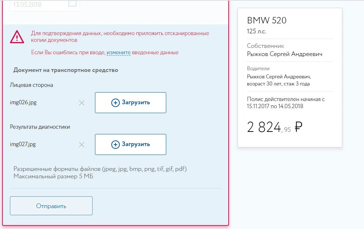The width and height of the screenshot is (364, 229).
Task: Click the 125 л.с. horsepower text
Action: 257,31
